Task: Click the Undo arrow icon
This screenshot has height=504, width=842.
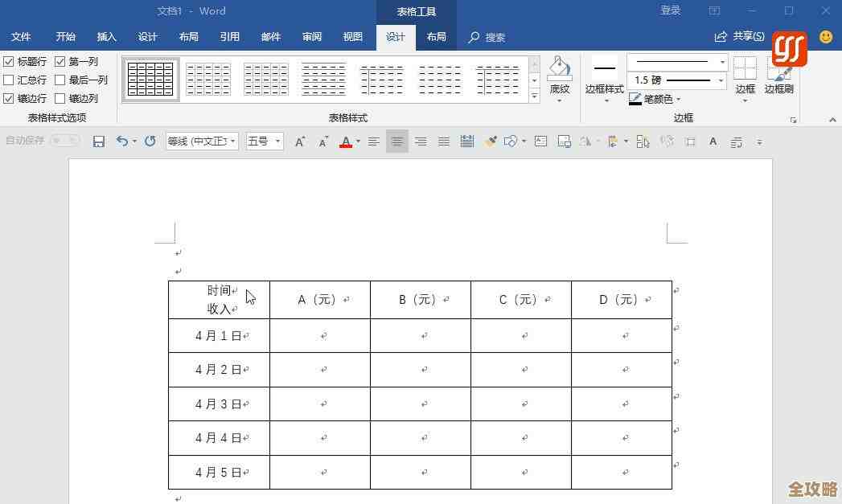Action: pyautogui.click(x=122, y=141)
